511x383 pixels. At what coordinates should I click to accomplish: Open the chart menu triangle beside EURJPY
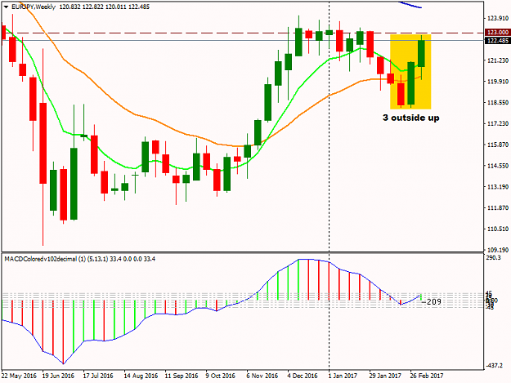tap(6, 7)
